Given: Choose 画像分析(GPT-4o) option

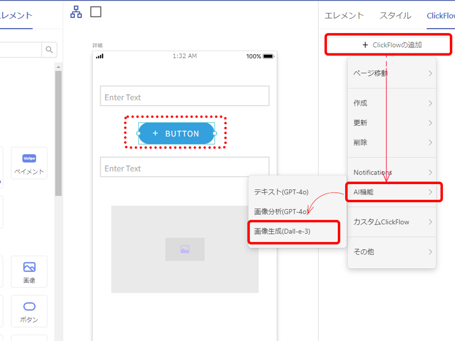Looking at the screenshot, I should [x=297, y=212].
